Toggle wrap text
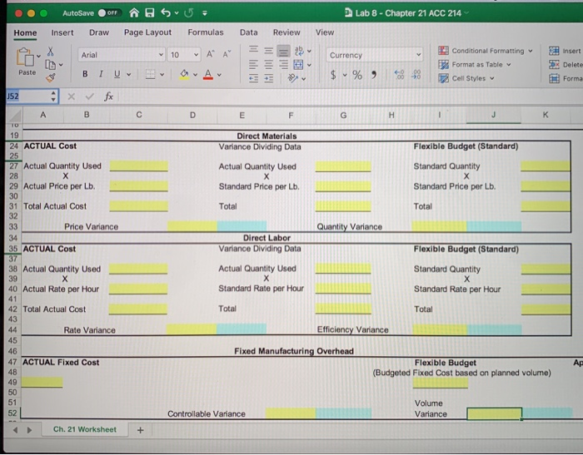This screenshot has width=583, height=455. coord(299,51)
